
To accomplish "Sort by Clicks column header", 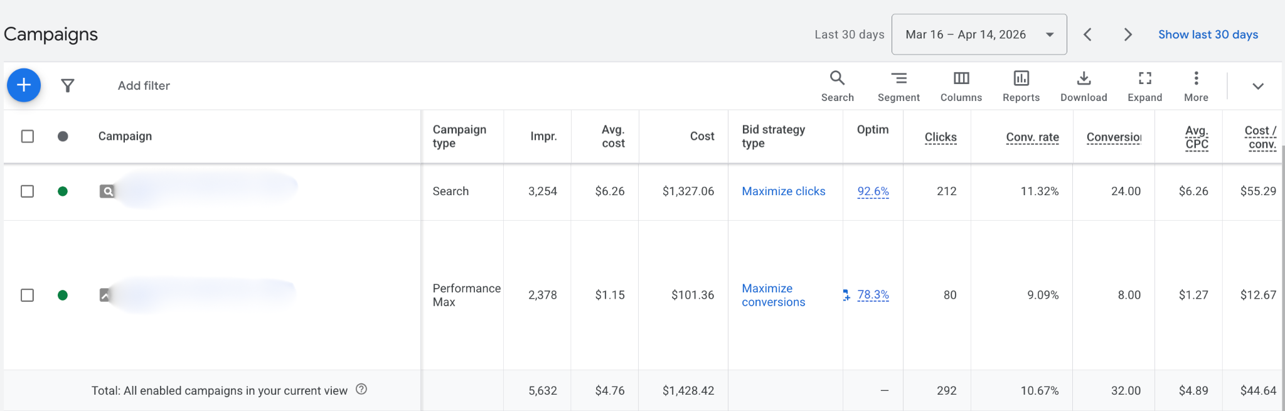I will (x=941, y=137).
